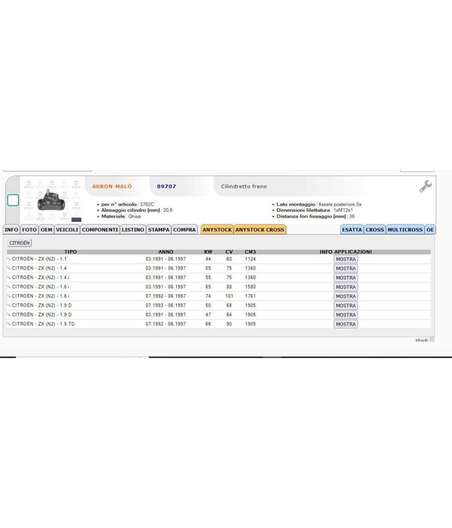Click the CV column header
Image resolution: width=452 pixels, height=528 pixels.
(x=229, y=252)
